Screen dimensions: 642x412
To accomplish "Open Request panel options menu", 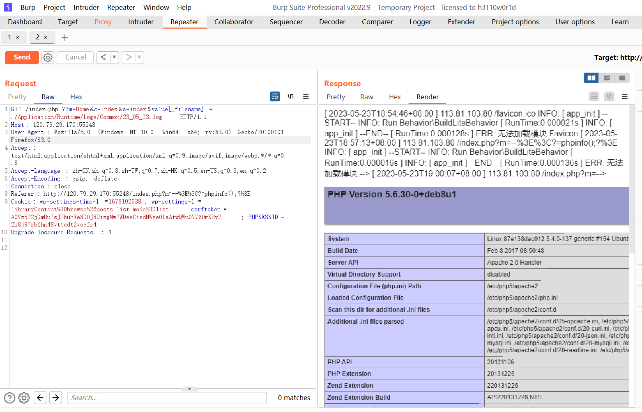I will pos(306,96).
